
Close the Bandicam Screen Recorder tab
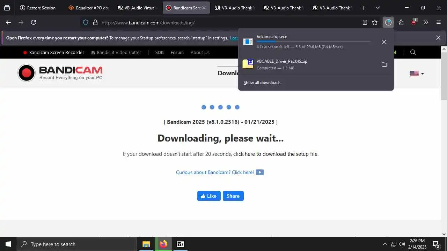click(x=204, y=8)
